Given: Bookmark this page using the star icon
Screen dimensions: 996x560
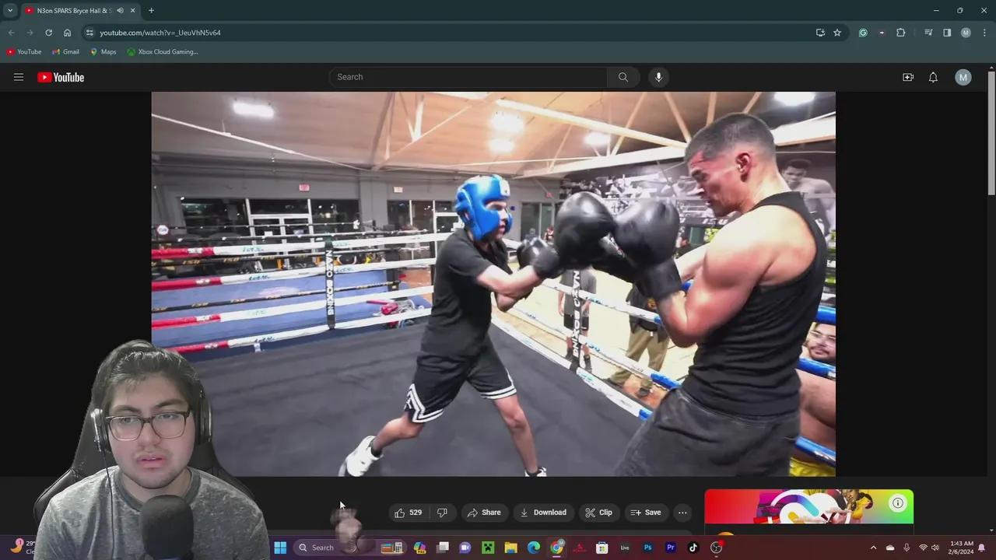Looking at the screenshot, I should click(836, 33).
